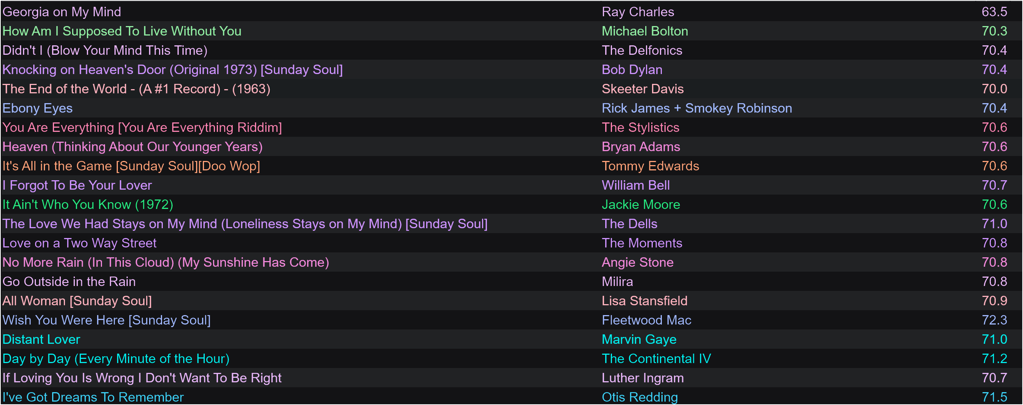Click the artist The Delfonics

tap(642, 50)
